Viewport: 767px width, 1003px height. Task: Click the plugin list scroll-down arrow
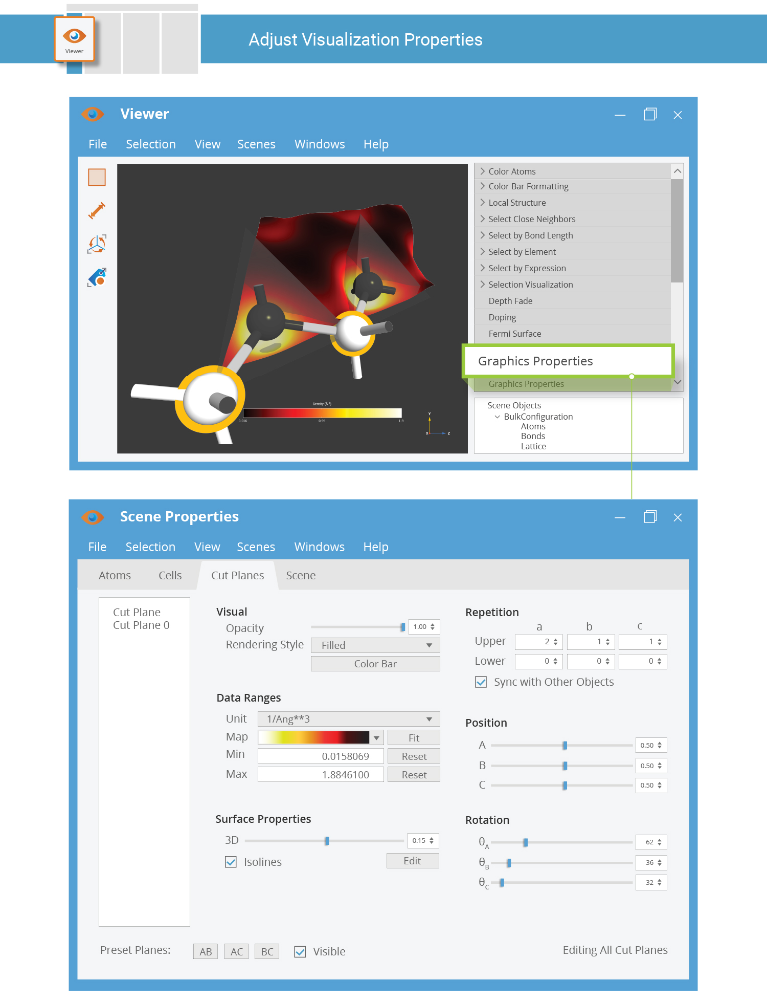coord(678,382)
